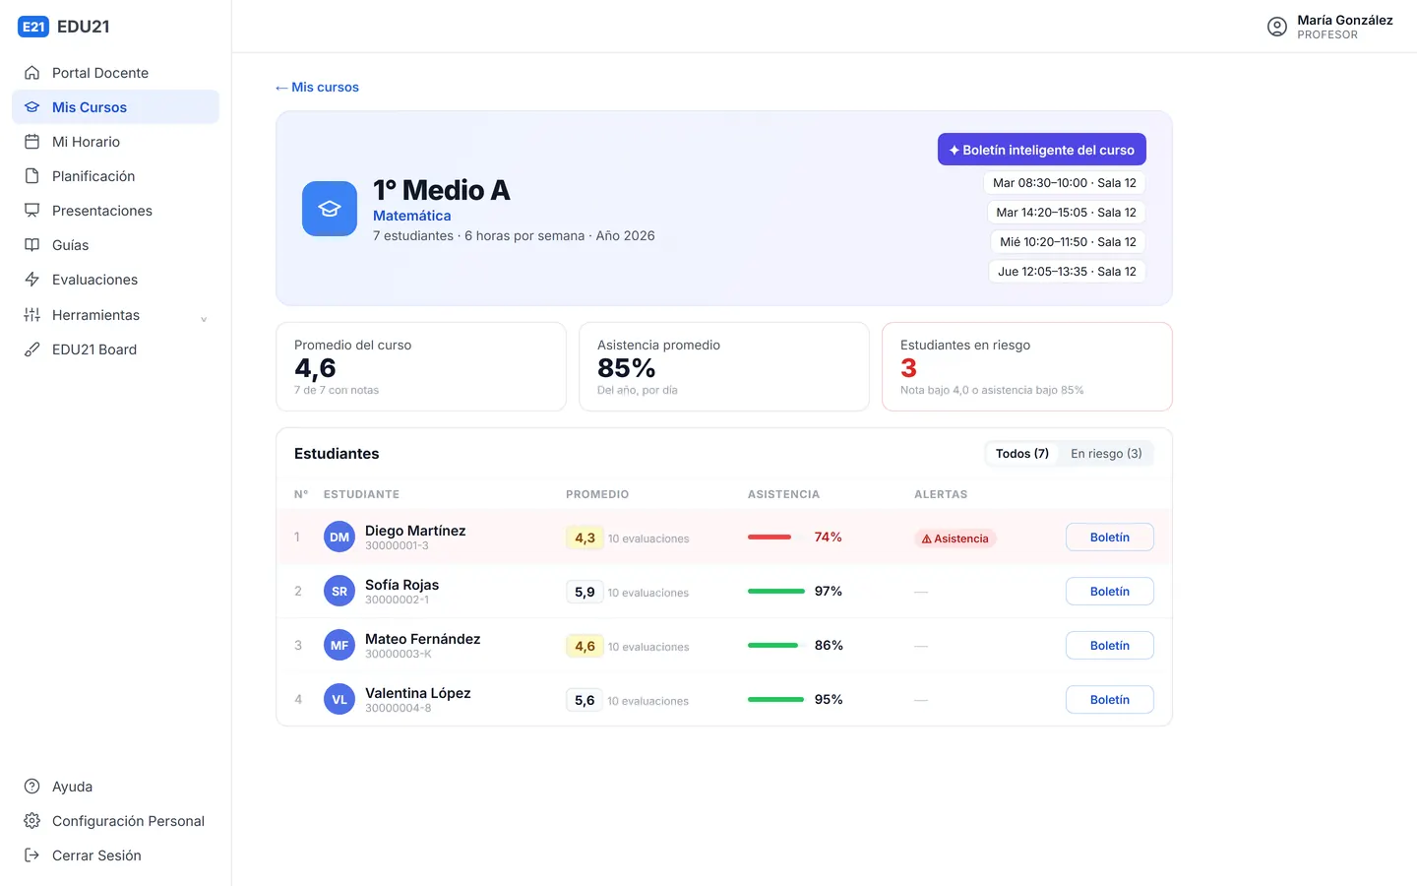This screenshot has height=886, width=1417.
Task: Click the blue course graduation cap tile
Action: 330,209
